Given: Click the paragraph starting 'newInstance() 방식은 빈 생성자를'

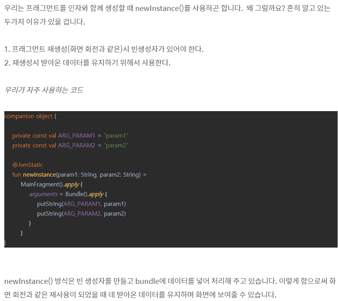Looking at the screenshot, I should [170, 288].
